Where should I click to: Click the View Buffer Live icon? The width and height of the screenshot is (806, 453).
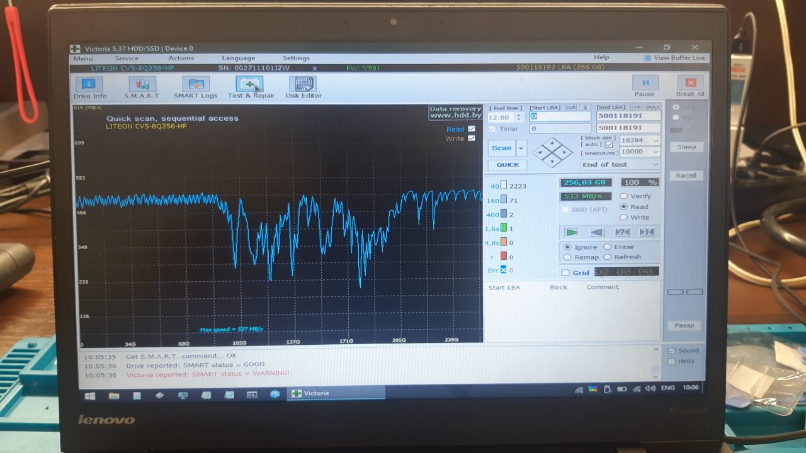point(647,58)
